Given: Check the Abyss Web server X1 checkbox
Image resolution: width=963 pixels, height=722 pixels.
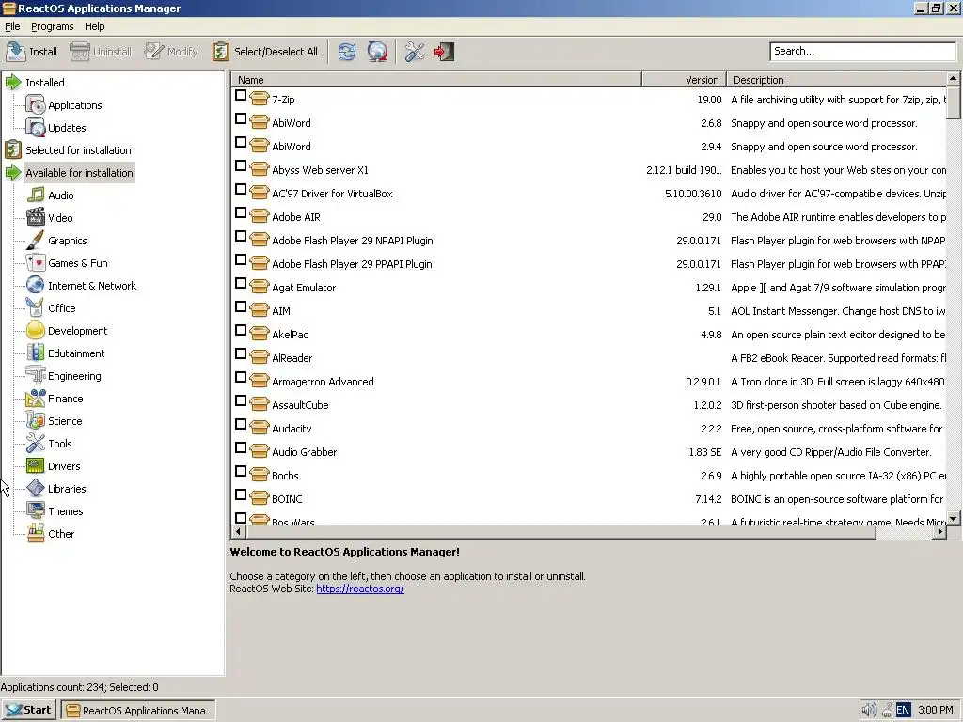Looking at the screenshot, I should point(241,165).
